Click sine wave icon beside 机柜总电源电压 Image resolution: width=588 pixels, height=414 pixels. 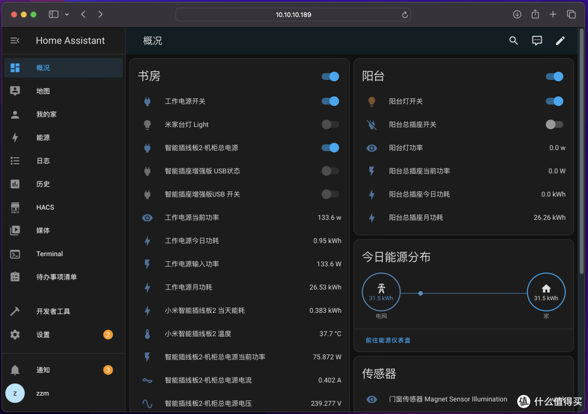(x=148, y=404)
